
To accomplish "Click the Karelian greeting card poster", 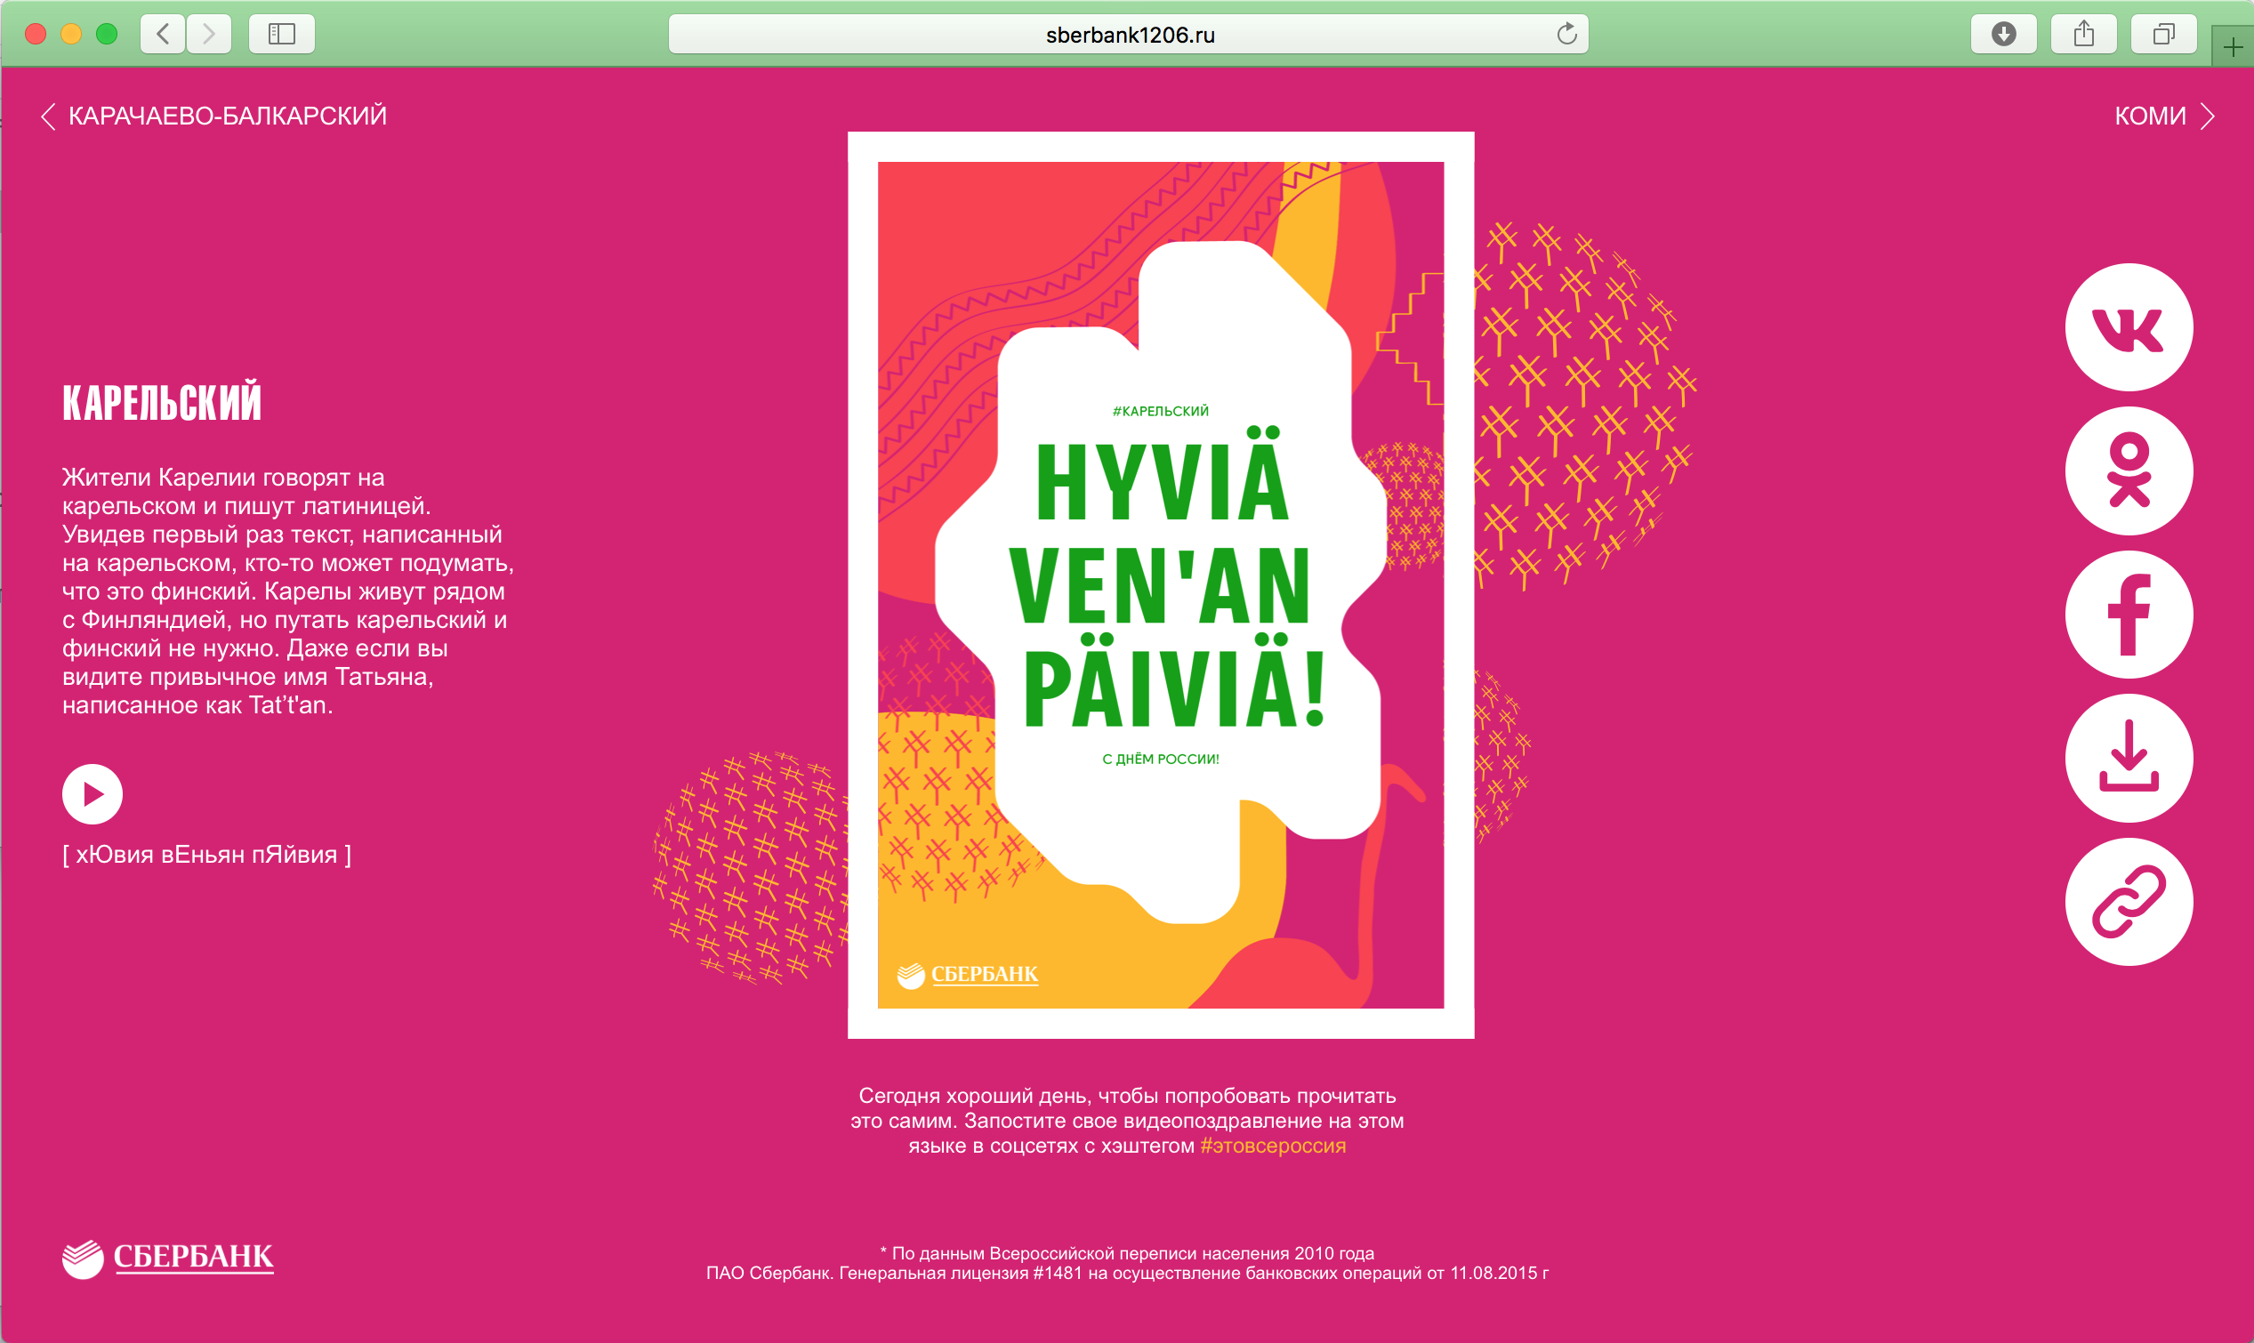I will [1160, 584].
